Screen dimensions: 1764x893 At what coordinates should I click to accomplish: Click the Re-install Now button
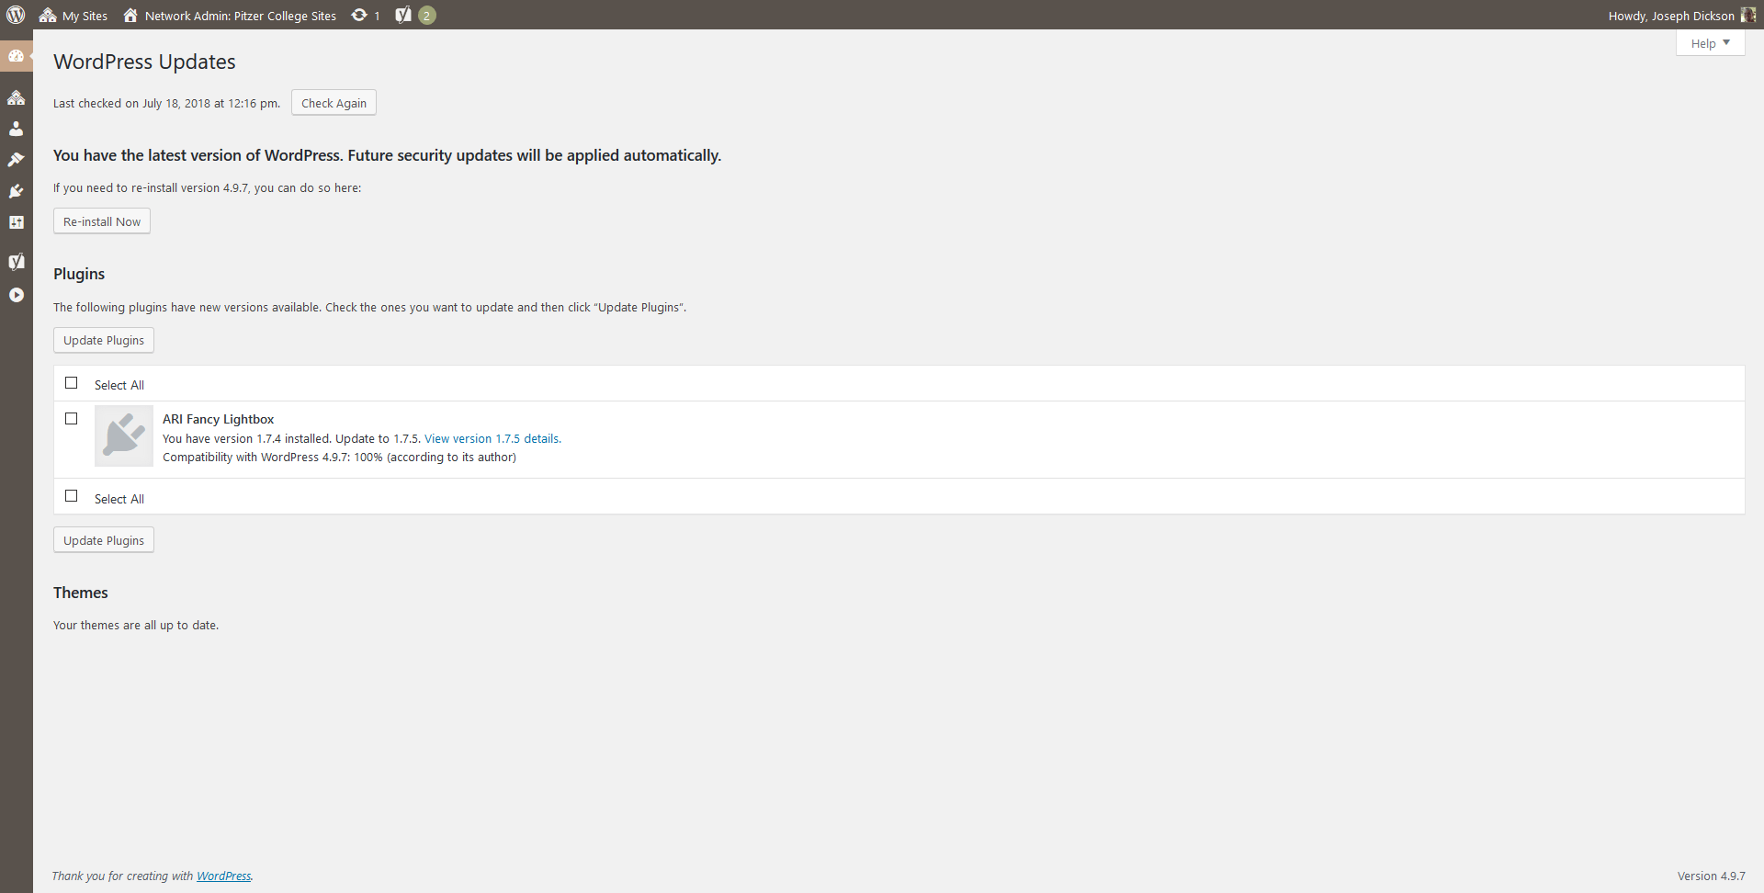pyautogui.click(x=102, y=221)
